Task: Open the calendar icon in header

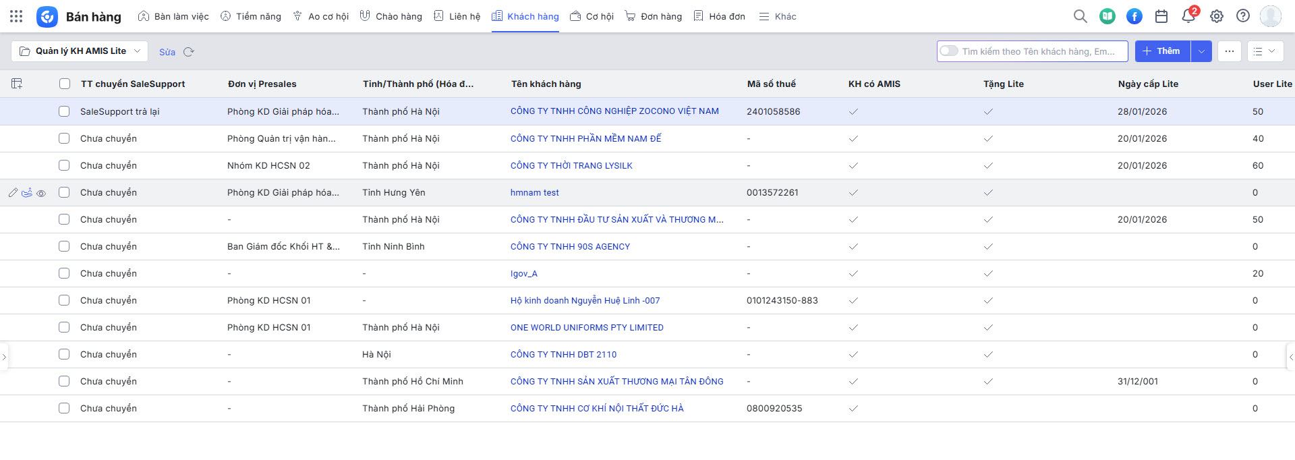Action: tap(1161, 16)
